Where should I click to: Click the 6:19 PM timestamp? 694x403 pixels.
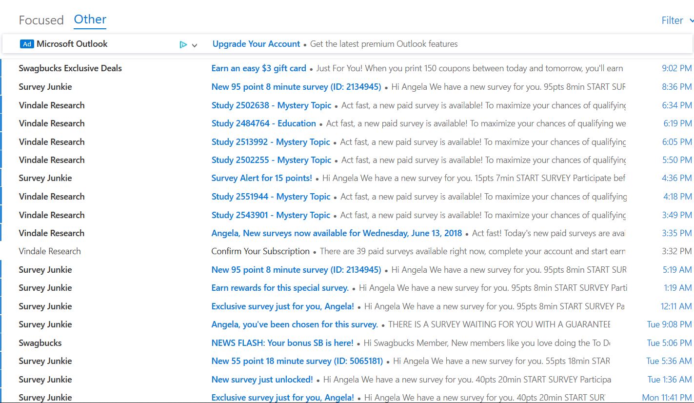pos(677,123)
